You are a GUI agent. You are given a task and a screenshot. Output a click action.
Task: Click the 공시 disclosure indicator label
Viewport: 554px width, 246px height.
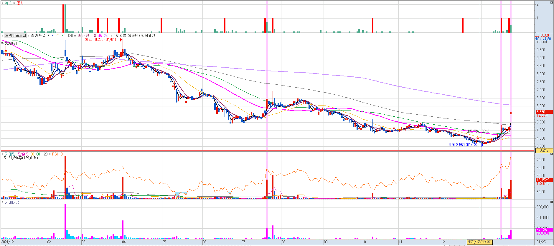[20, 3]
